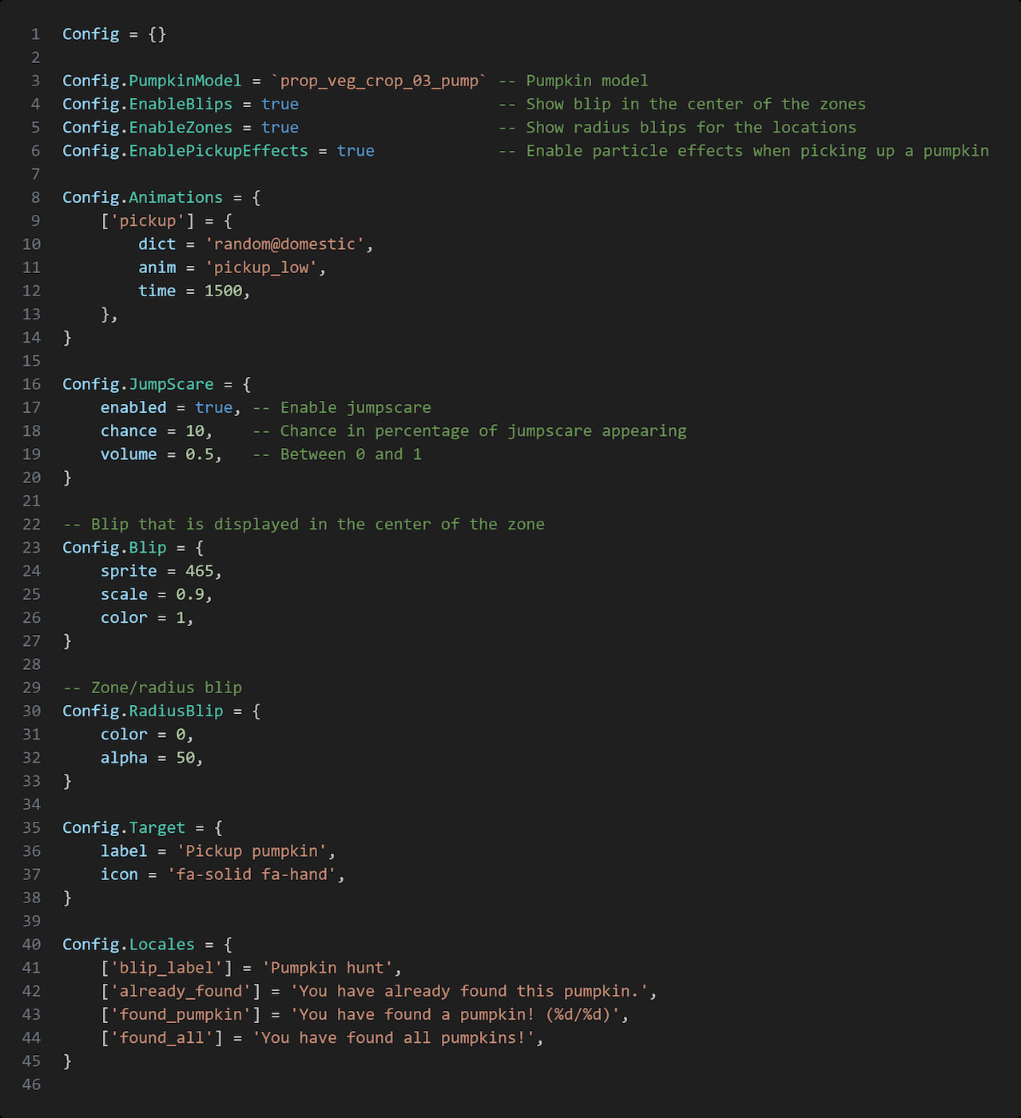This screenshot has height=1118, width=1021.
Task: Click the `prop_veg_crop_03_pump` model string
Action: point(379,81)
